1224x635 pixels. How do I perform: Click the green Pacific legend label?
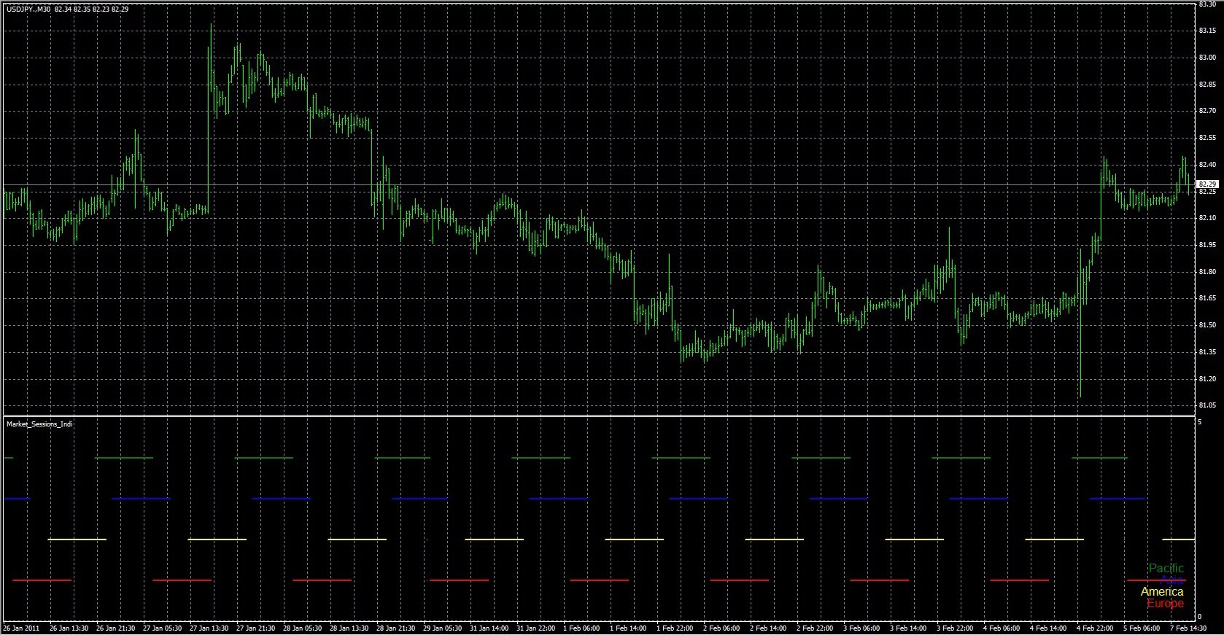click(1166, 568)
